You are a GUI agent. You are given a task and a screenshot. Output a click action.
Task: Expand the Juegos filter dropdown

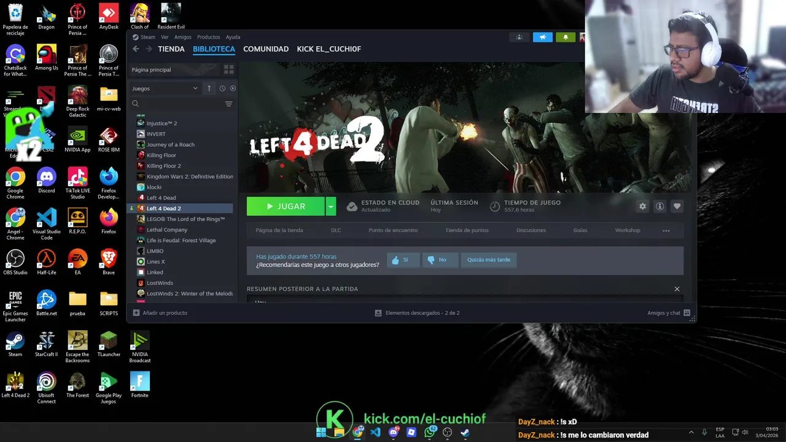point(165,88)
